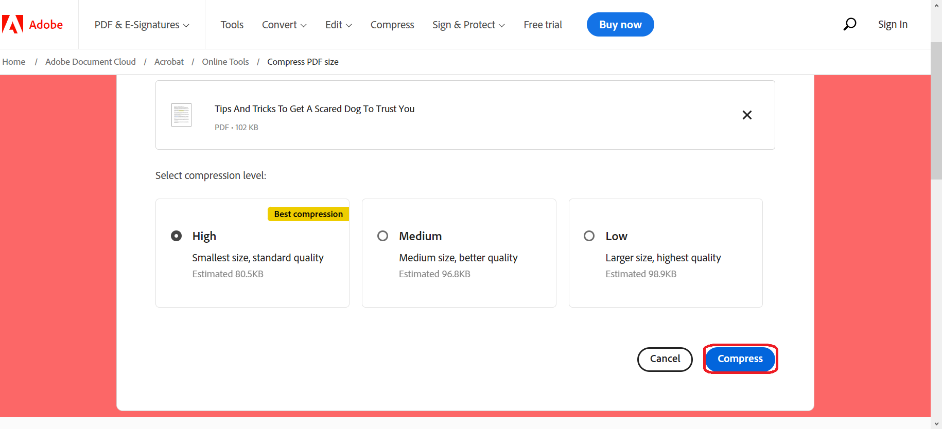Open the search magnifier icon
Viewport: 942px width, 429px height.
(849, 24)
